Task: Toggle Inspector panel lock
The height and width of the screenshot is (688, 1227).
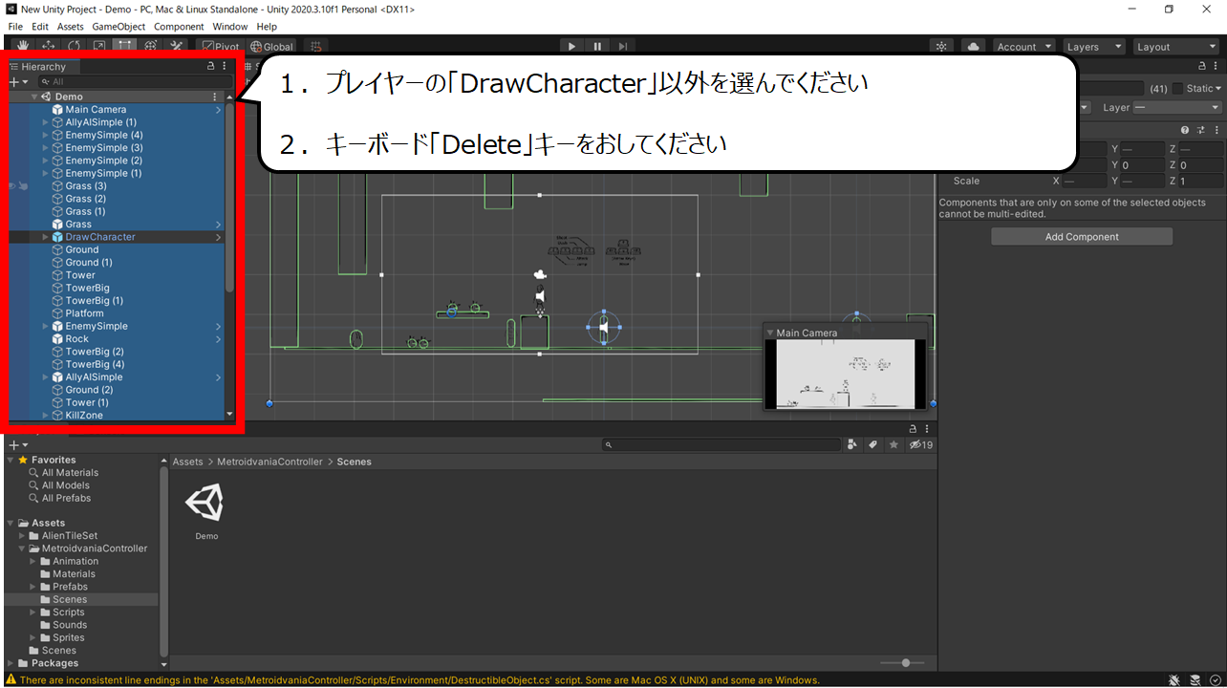Action: (1202, 67)
